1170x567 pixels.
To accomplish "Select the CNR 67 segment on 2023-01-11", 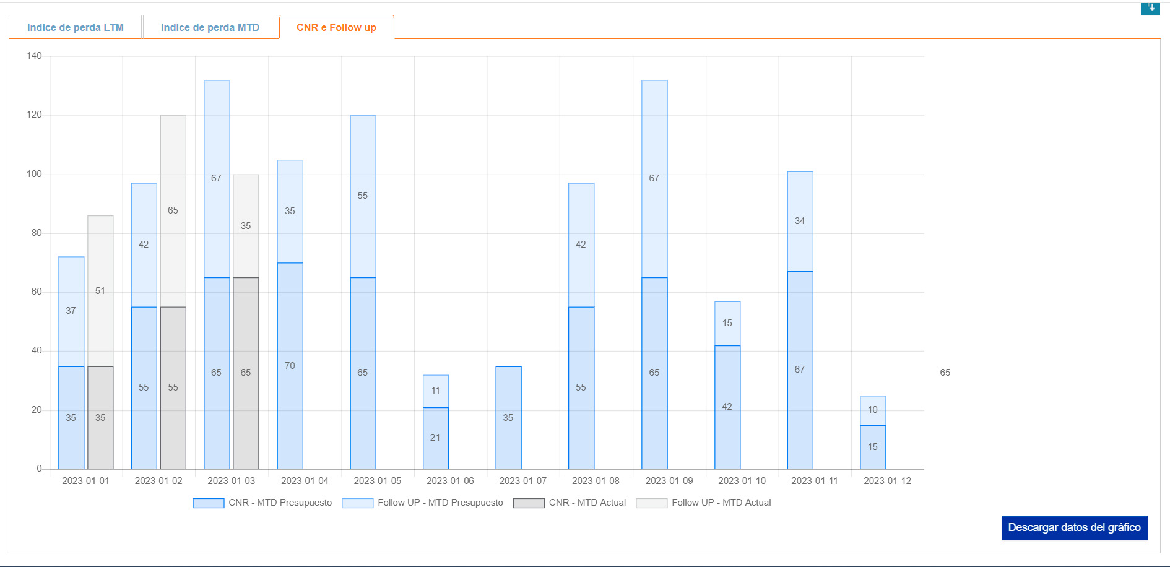I will point(800,370).
